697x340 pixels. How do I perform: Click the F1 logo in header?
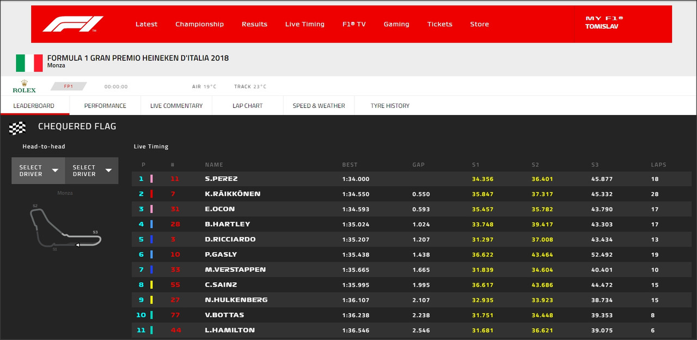coord(73,24)
